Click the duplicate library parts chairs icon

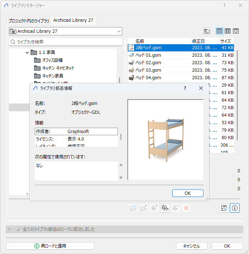pyautogui.click(x=165, y=208)
